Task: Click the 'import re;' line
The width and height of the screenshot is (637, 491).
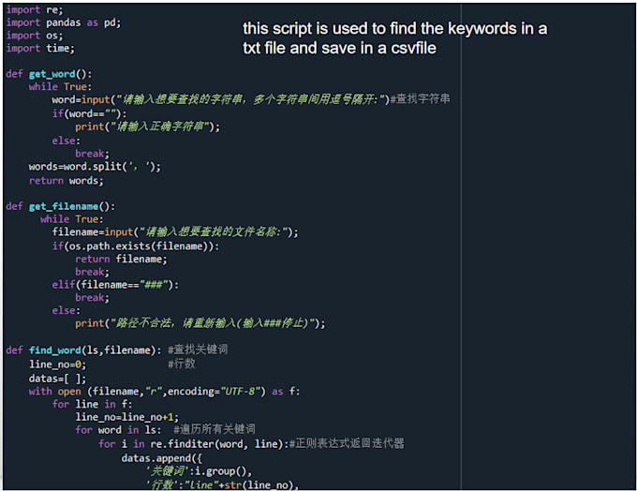Action: click(x=35, y=9)
